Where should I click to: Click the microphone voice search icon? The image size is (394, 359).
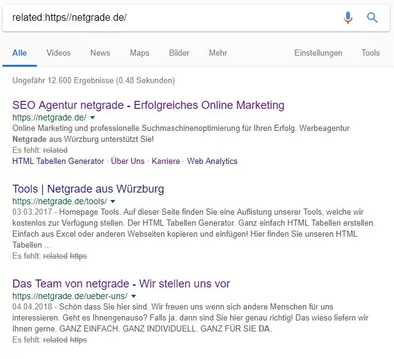[x=348, y=18]
